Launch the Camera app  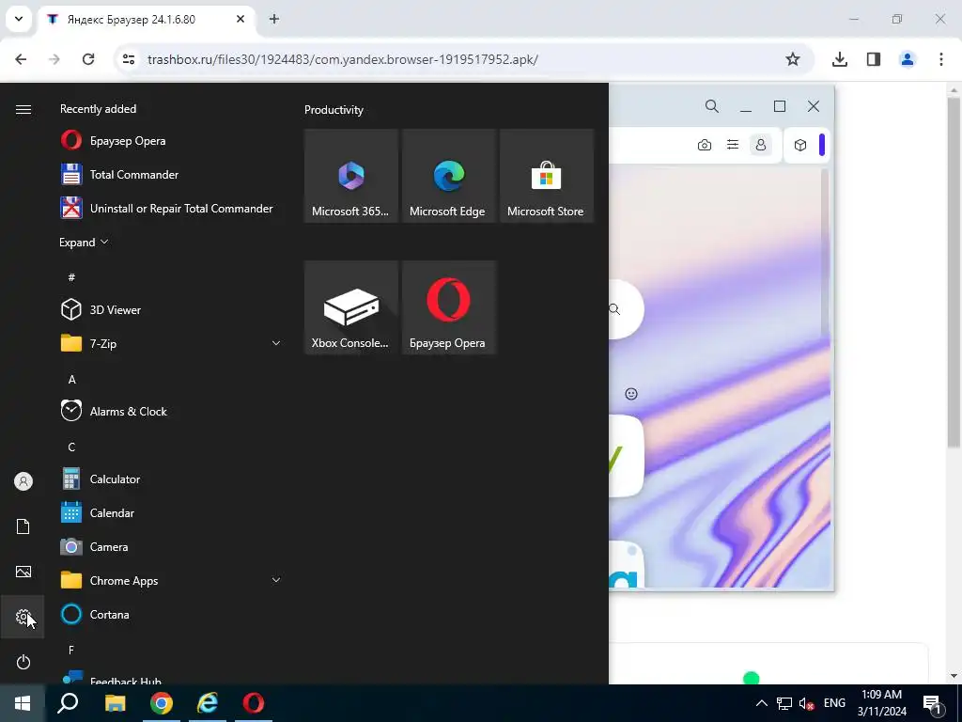point(169,546)
